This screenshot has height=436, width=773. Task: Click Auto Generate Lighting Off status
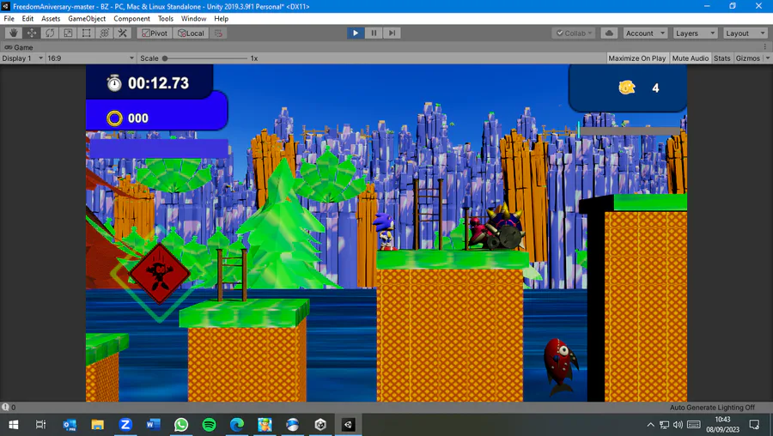(712, 408)
